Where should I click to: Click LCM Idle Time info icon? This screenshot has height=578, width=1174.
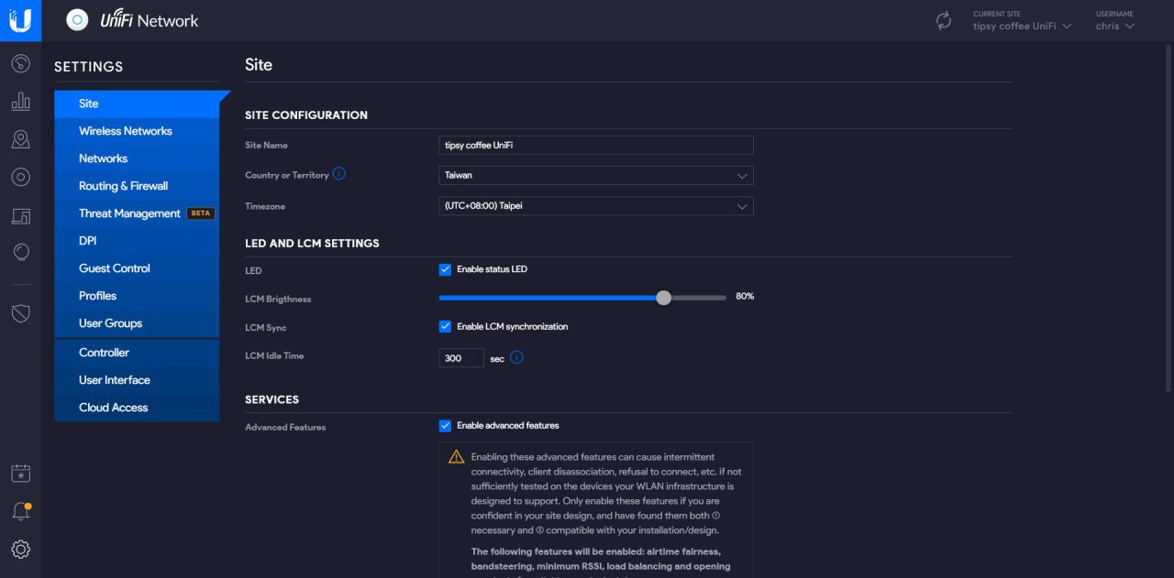click(x=516, y=357)
